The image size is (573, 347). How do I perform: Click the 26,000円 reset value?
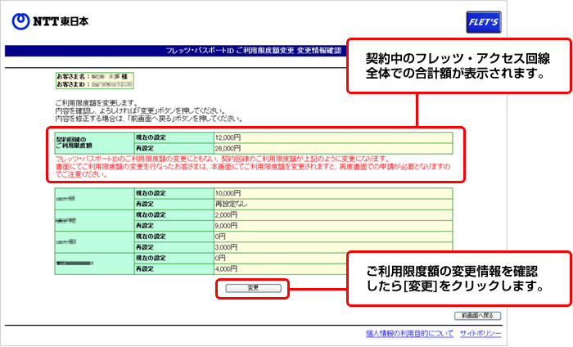pyautogui.click(x=227, y=147)
